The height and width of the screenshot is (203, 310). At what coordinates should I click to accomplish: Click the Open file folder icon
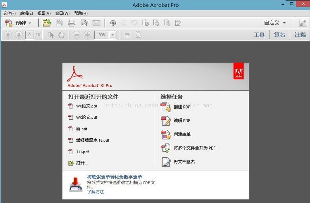point(47,23)
